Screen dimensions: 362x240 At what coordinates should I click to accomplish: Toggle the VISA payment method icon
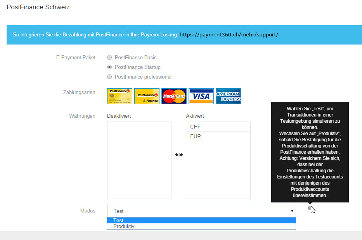pos(201,96)
